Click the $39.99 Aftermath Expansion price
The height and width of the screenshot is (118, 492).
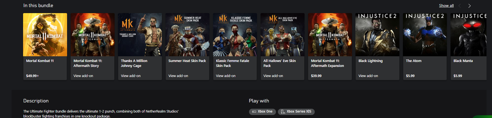[316, 76]
